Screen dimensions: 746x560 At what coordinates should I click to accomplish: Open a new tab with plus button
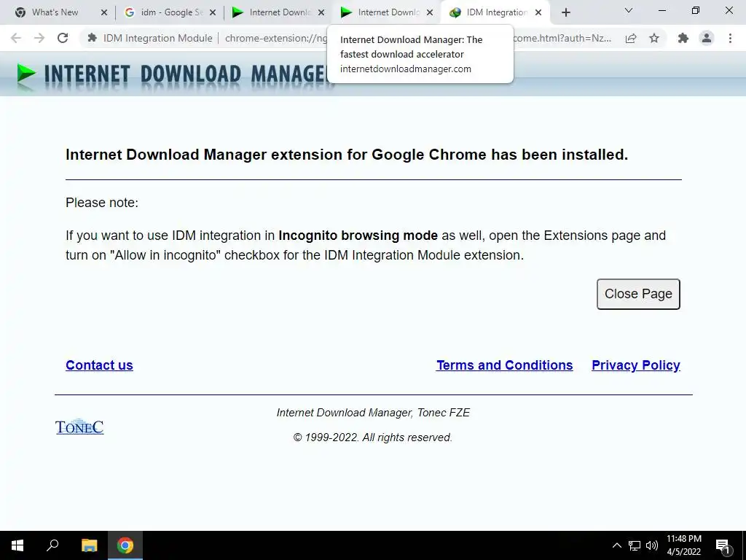point(565,13)
